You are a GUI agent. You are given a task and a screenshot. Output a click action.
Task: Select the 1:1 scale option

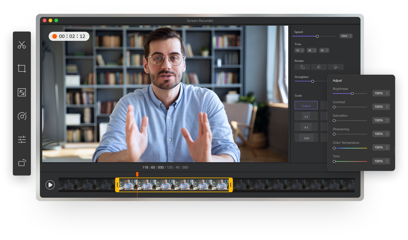point(306,116)
